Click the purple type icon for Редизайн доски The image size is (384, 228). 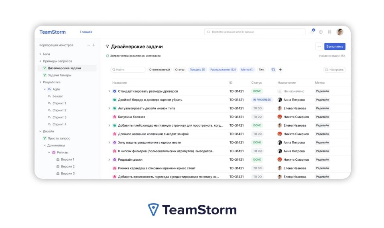[x=114, y=160]
